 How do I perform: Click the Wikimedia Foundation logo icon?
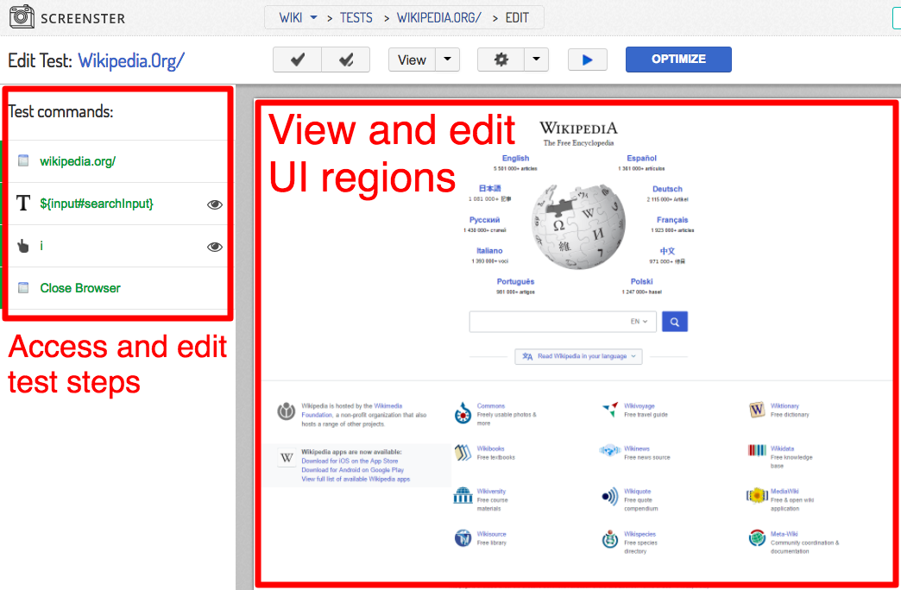point(287,411)
